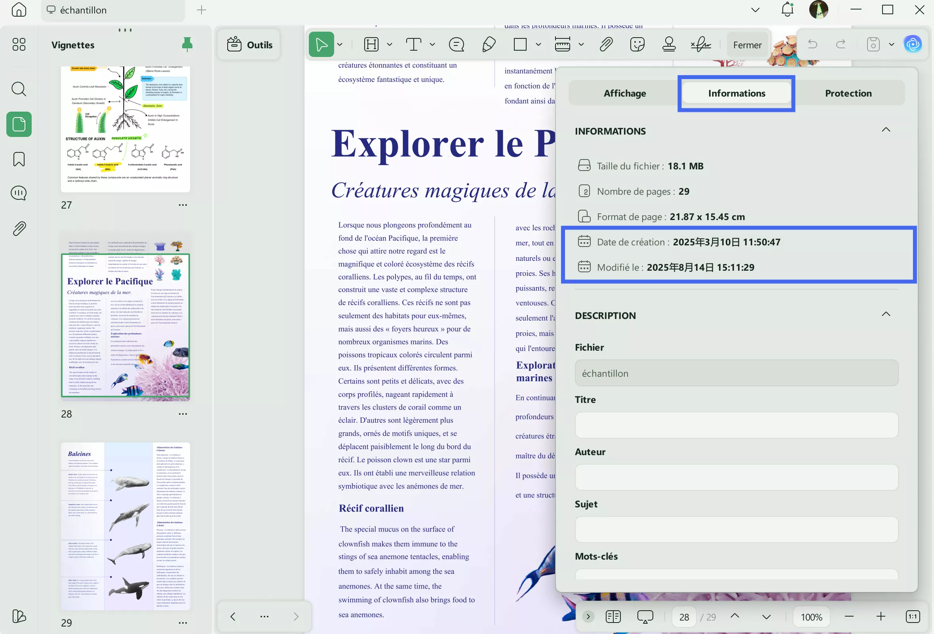The width and height of the screenshot is (934, 634).
Task: Pick the Highlighter pen tool
Action: (x=489, y=44)
